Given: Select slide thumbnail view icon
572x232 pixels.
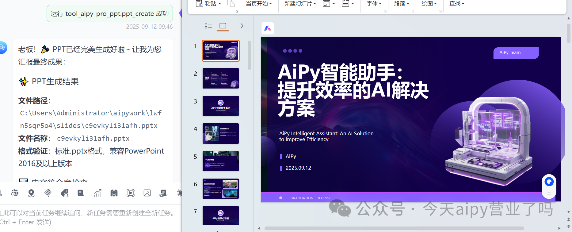Looking at the screenshot, I should click(223, 26).
